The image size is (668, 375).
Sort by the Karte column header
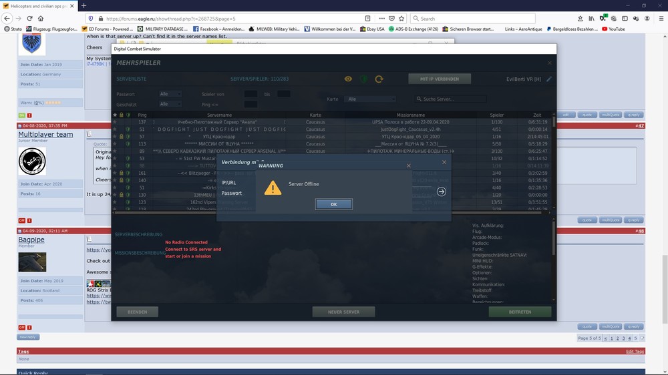[315, 115]
